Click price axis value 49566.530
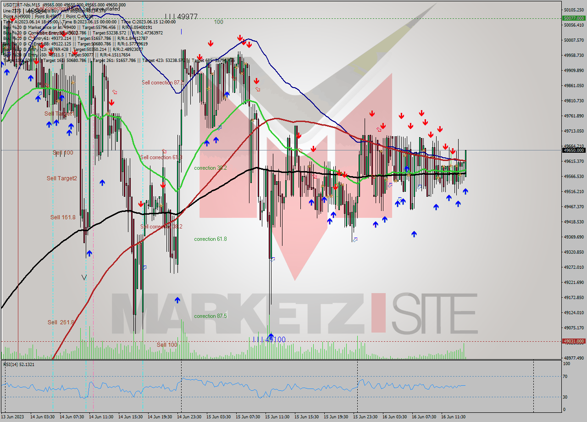 pyautogui.click(x=573, y=176)
